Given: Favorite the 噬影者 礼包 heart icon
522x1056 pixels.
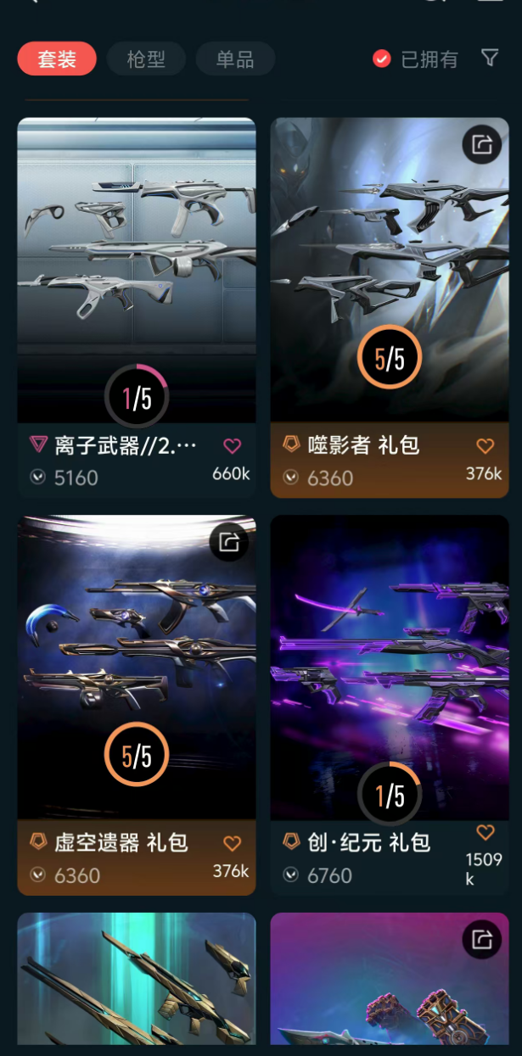Looking at the screenshot, I should 485,445.
